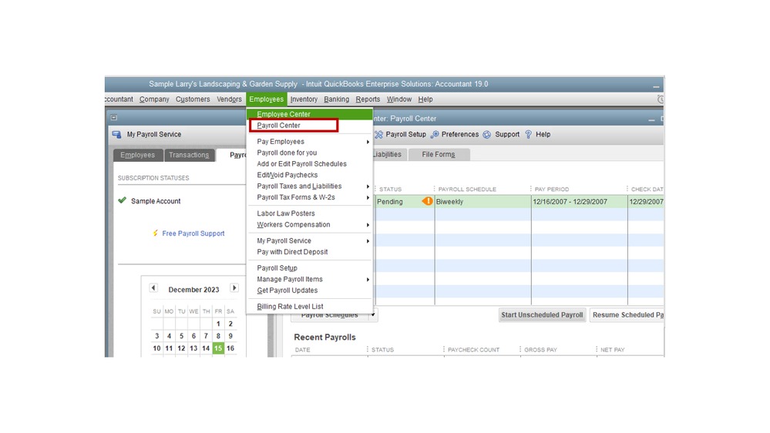Image resolution: width=770 pixels, height=433 pixels.
Task: Click the Paycheck Count column header
Action: pos(473,350)
